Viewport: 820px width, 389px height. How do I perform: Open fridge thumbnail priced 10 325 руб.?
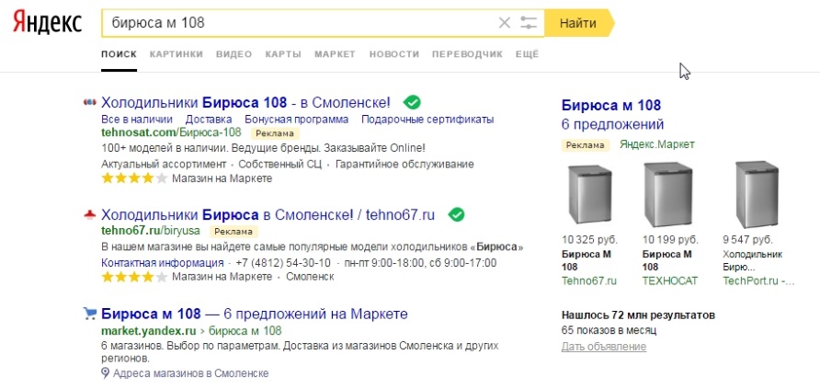589,195
